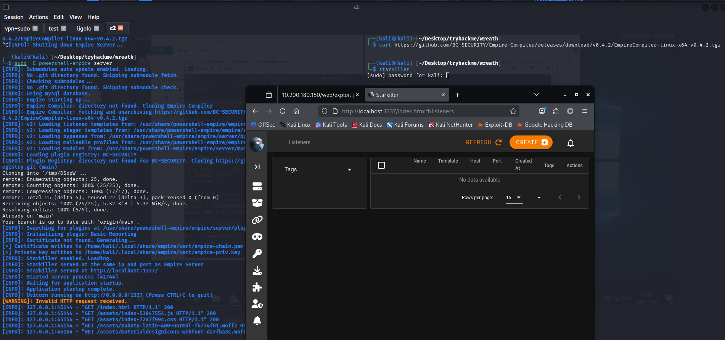725x340 pixels.
Task: Open Plugins page via puzzle icon
Action: coord(257,287)
